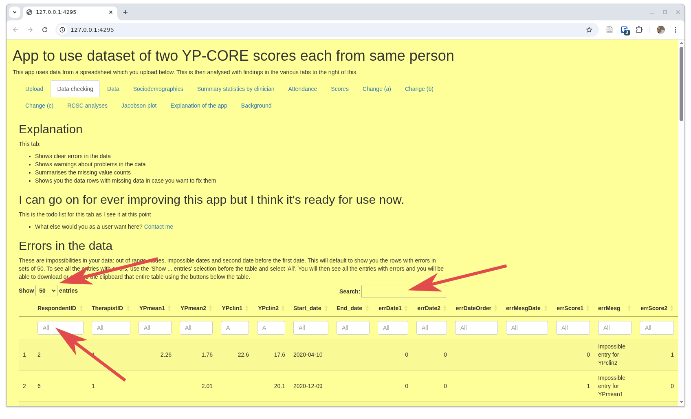Focus the table Search input field

point(403,291)
